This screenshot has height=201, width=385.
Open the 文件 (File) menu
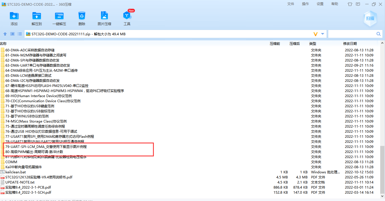click(291, 4)
